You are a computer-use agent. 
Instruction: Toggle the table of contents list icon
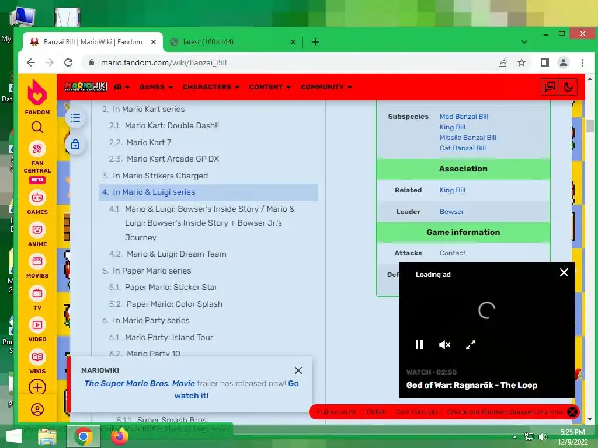(75, 118)
